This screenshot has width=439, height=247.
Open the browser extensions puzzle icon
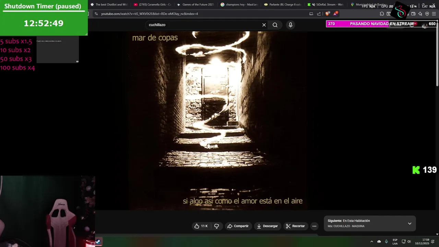point(382,14)
